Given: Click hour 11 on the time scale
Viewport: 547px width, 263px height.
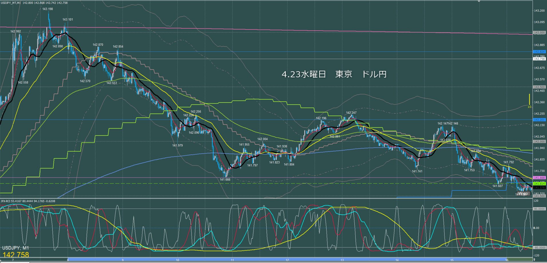Looking at the screenshot, I should pos(232,260).
